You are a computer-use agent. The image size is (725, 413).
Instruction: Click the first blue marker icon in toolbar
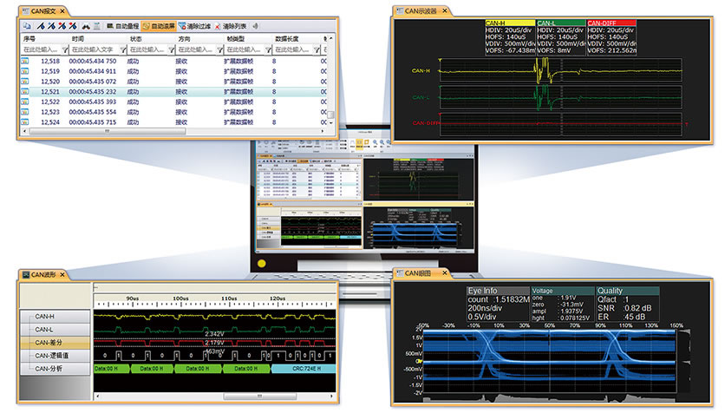(x=42, y=27)
